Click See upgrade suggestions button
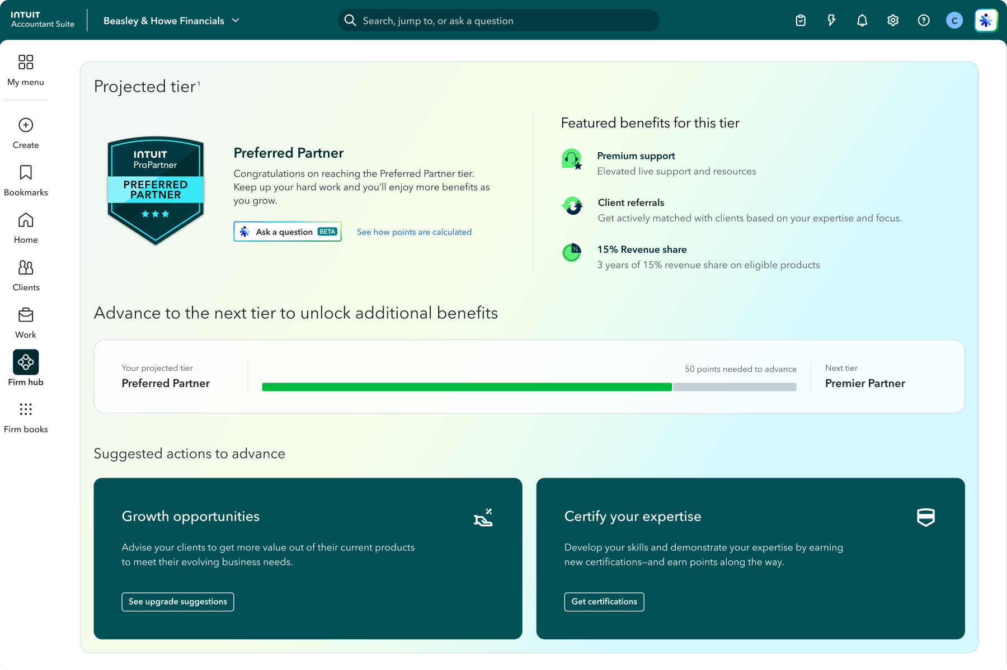The height and width of the screenshot is (670, 1007). (178, 602)
